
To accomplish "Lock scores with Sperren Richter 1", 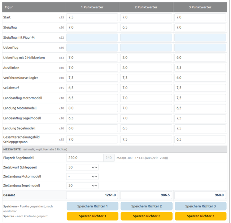I will (92, 216).
